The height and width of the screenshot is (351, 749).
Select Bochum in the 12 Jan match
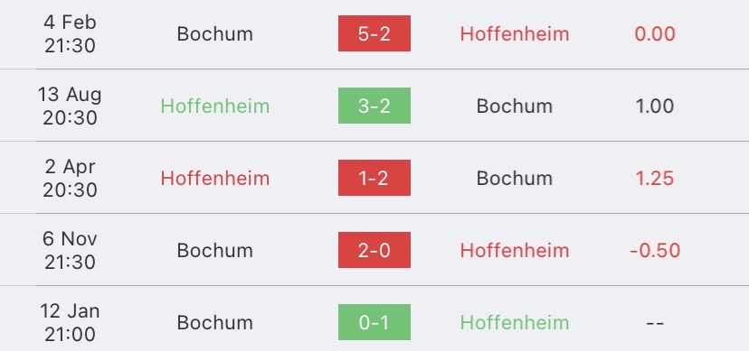click(215, 322)
